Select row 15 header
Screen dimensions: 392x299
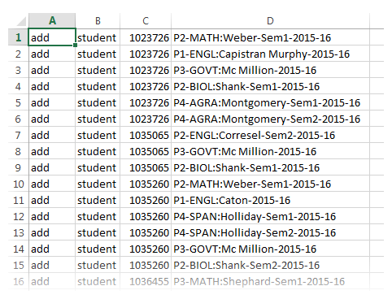(x=18, y=265)
